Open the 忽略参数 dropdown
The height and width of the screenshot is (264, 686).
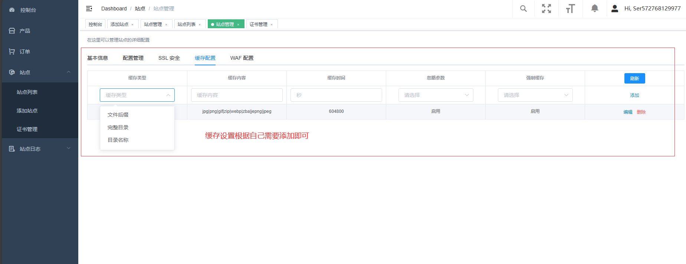coord(436,95)
